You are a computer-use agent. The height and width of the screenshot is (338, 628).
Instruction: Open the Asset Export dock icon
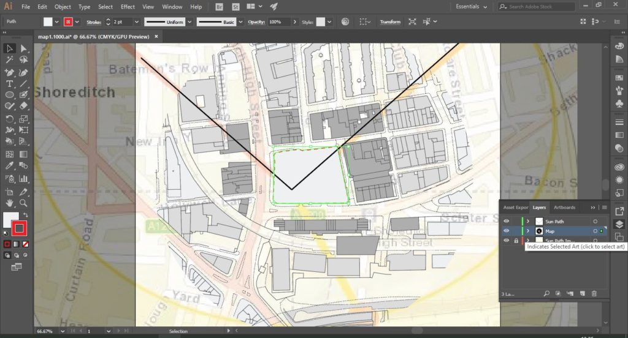pos(619,211)
